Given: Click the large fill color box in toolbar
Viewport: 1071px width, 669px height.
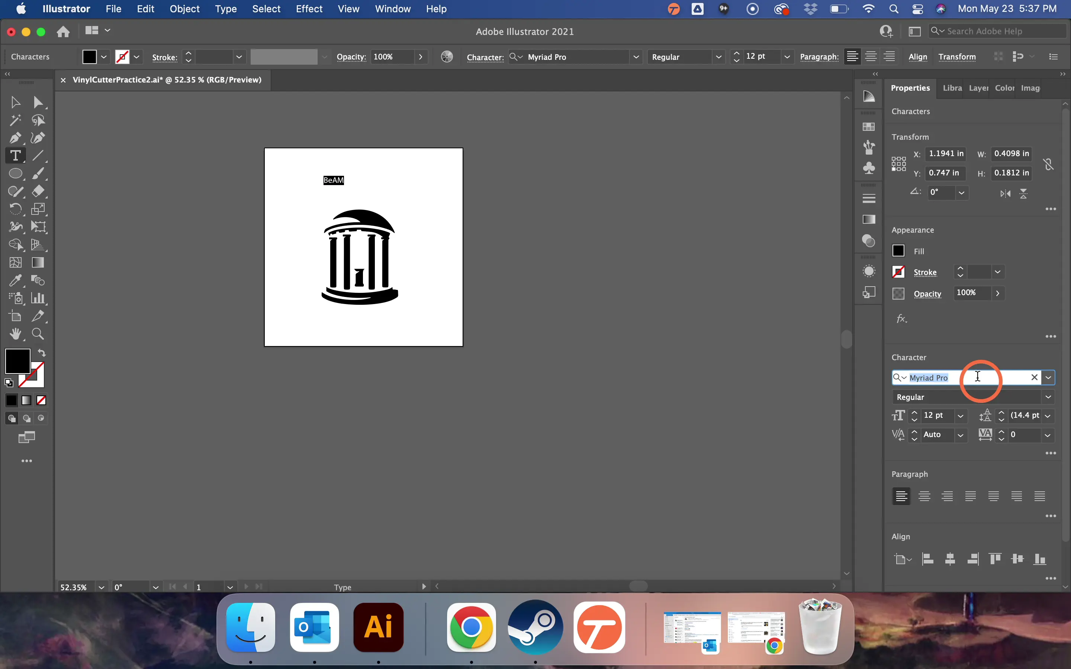Looking at the screenshot, I should [18, 361].
